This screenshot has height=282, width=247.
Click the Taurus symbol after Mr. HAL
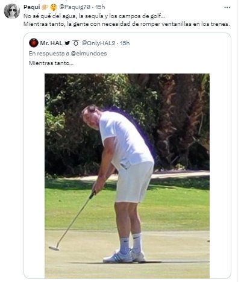pos(76,43)
